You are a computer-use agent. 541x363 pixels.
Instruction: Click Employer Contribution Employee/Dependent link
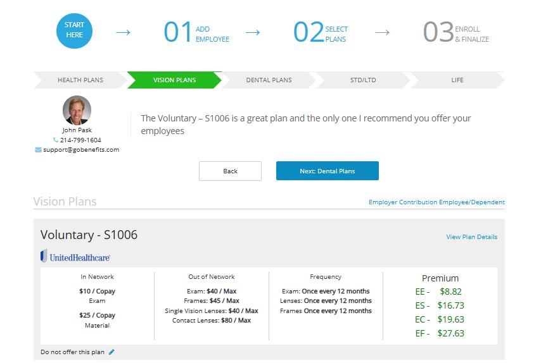point(436,202)
